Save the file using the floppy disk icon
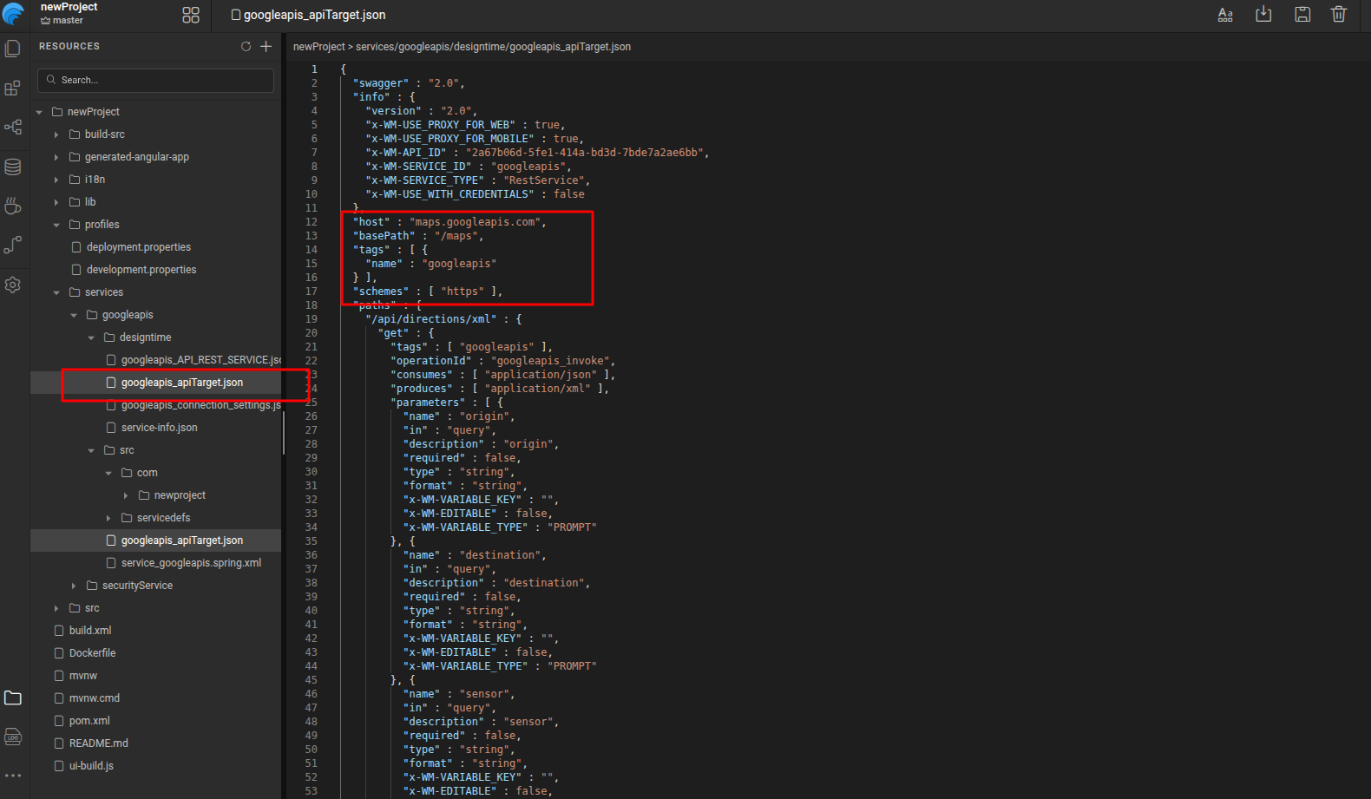The height and width of the screenshot is (799, 1371). 1302,14
